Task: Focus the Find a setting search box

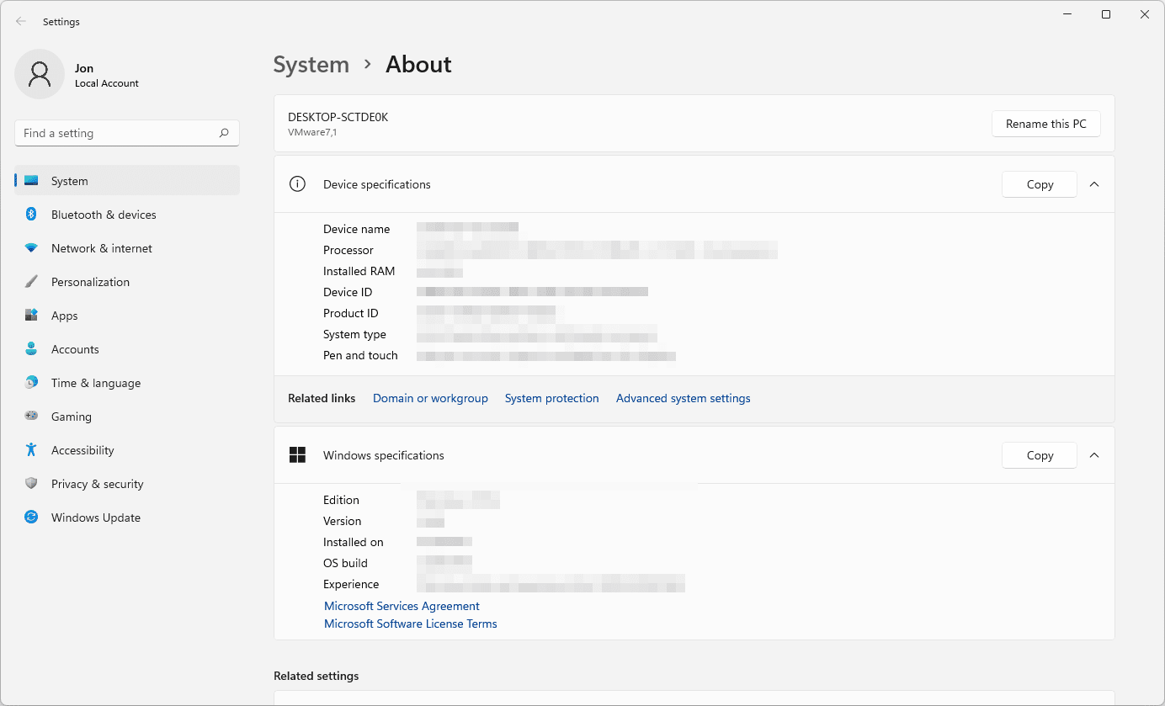Action: (x=127, y=133)
